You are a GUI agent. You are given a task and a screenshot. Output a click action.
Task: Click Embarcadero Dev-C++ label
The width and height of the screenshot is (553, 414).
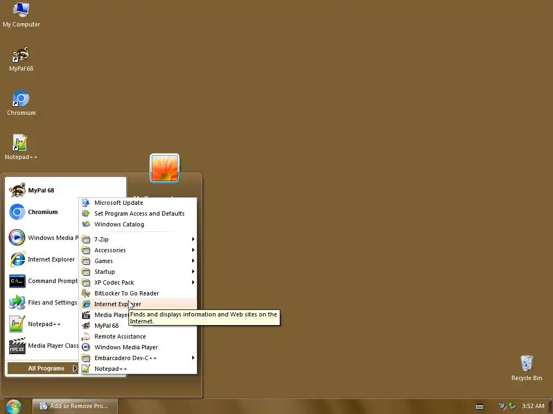tap(125, 358)
